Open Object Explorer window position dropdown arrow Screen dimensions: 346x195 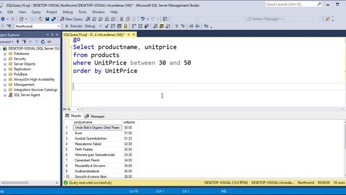pos(48,35)
